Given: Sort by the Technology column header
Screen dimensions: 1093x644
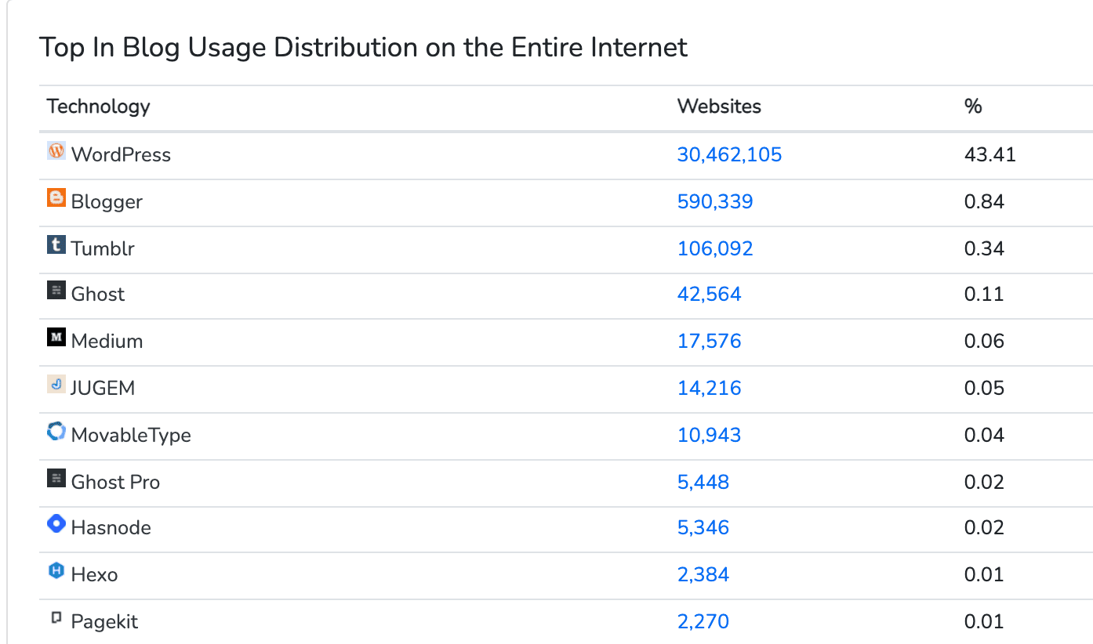Looking at the screenshot, I should [98, 107].
